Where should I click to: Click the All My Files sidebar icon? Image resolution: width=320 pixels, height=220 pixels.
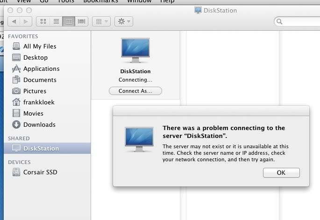(16, 46)
